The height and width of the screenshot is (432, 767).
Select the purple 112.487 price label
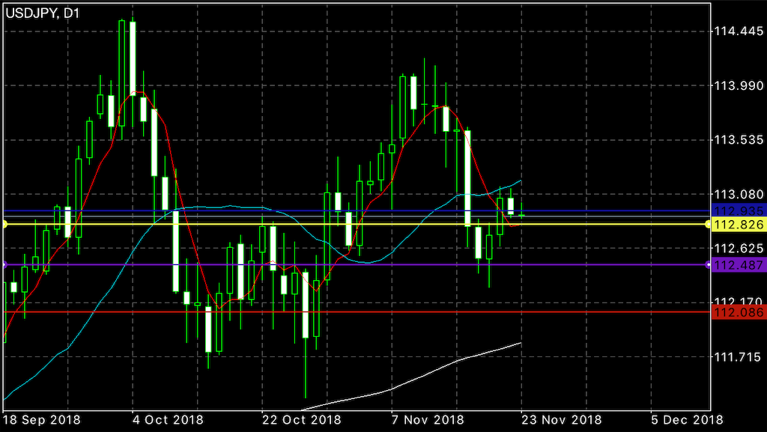click(739, 265)
